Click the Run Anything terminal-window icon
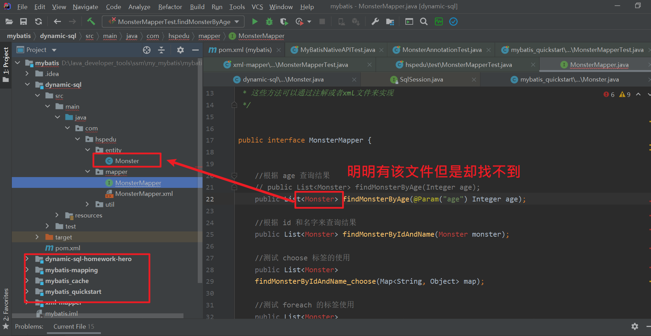 [x=409, y=22]
